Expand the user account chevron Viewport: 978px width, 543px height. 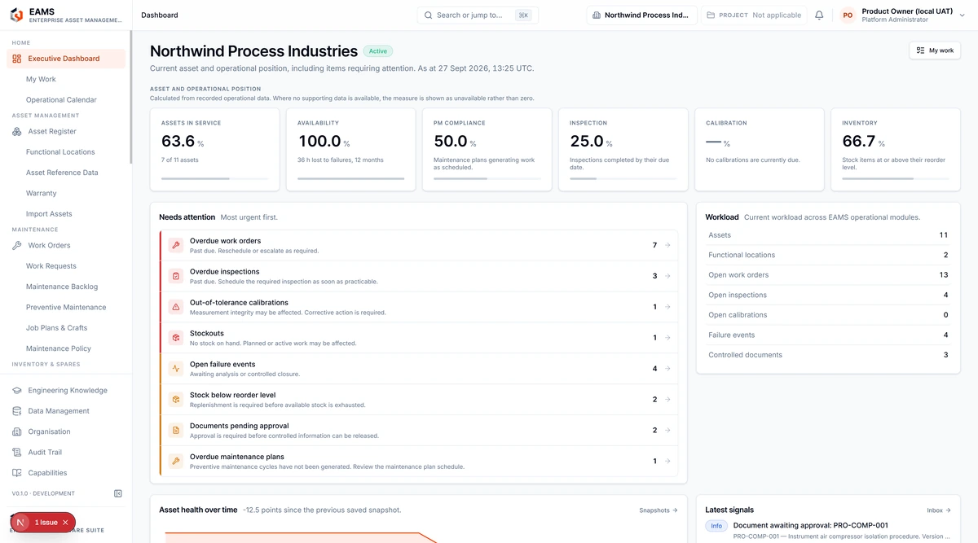coord(963,15)
